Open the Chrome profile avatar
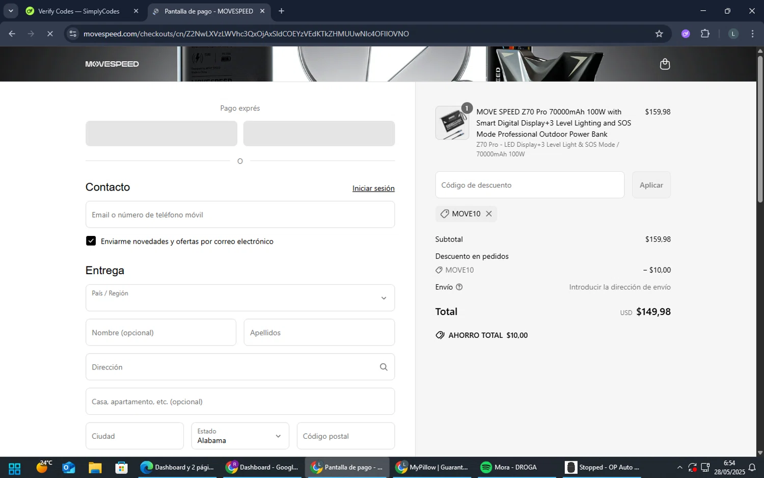The image size is (764, 478). (733, 34)
